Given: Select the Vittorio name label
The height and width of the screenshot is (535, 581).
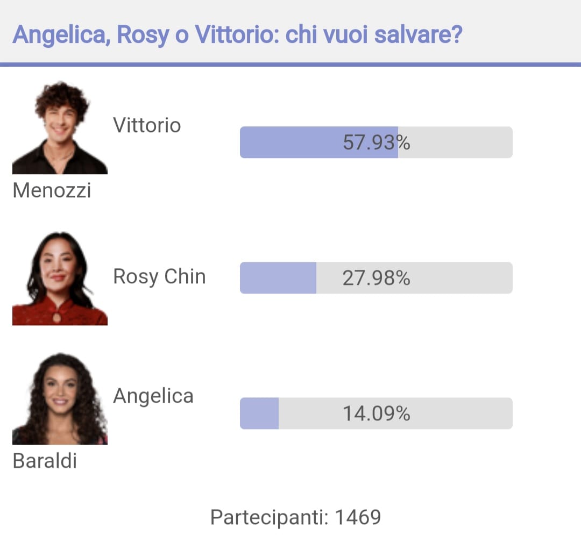Looking at the screenshot, I should point(147,125).
